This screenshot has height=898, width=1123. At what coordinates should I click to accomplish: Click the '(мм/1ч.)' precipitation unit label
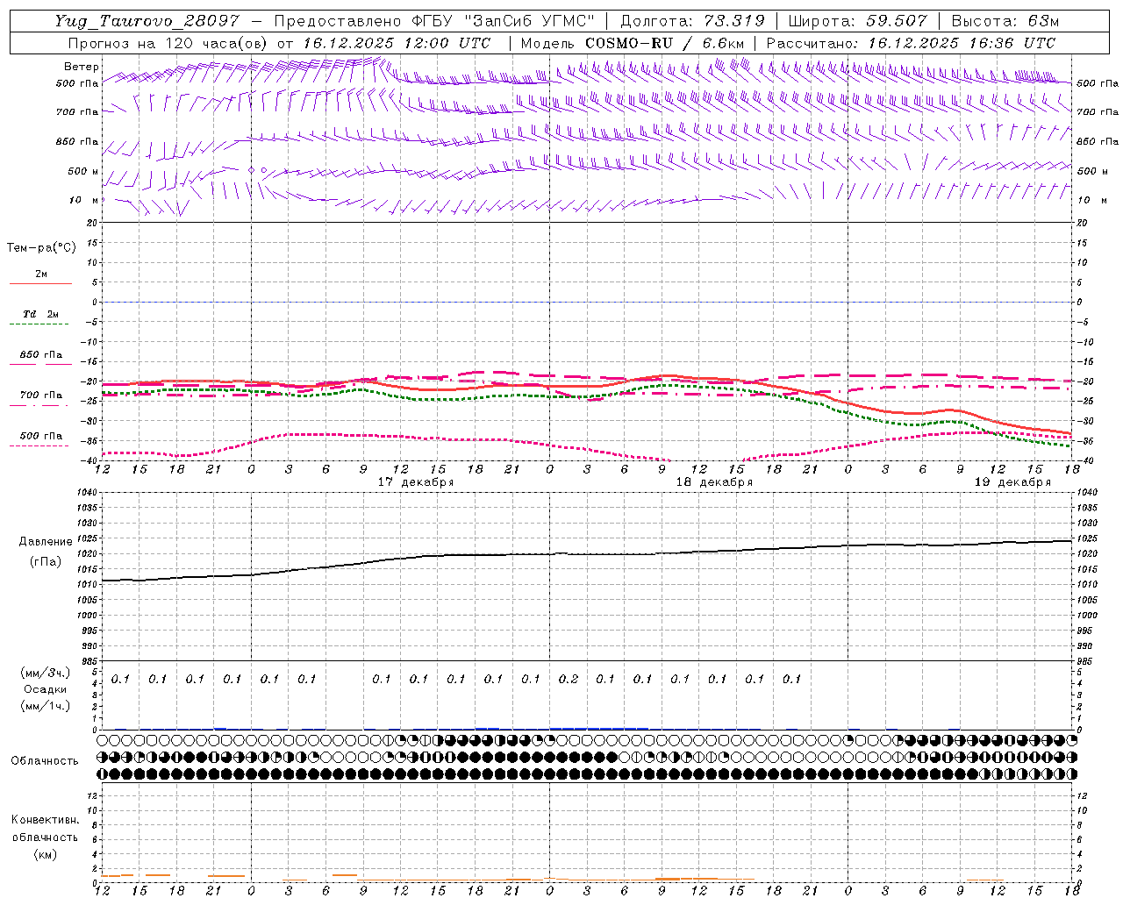tap(45, 706)
